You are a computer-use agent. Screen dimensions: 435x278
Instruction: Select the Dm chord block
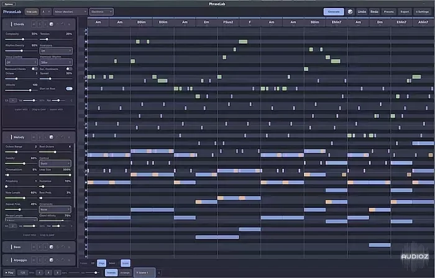tap(380, 22)
